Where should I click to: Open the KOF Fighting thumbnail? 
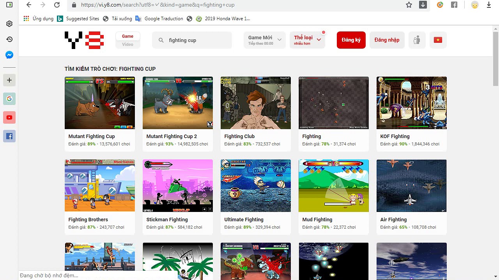coord(412,103)
